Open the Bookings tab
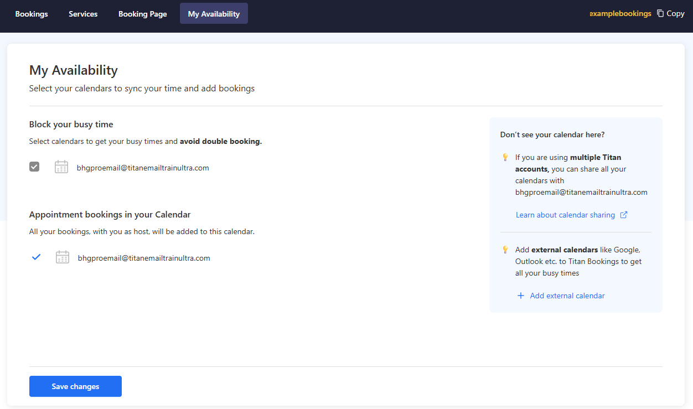The image size is (693, 409). [32, 14]
